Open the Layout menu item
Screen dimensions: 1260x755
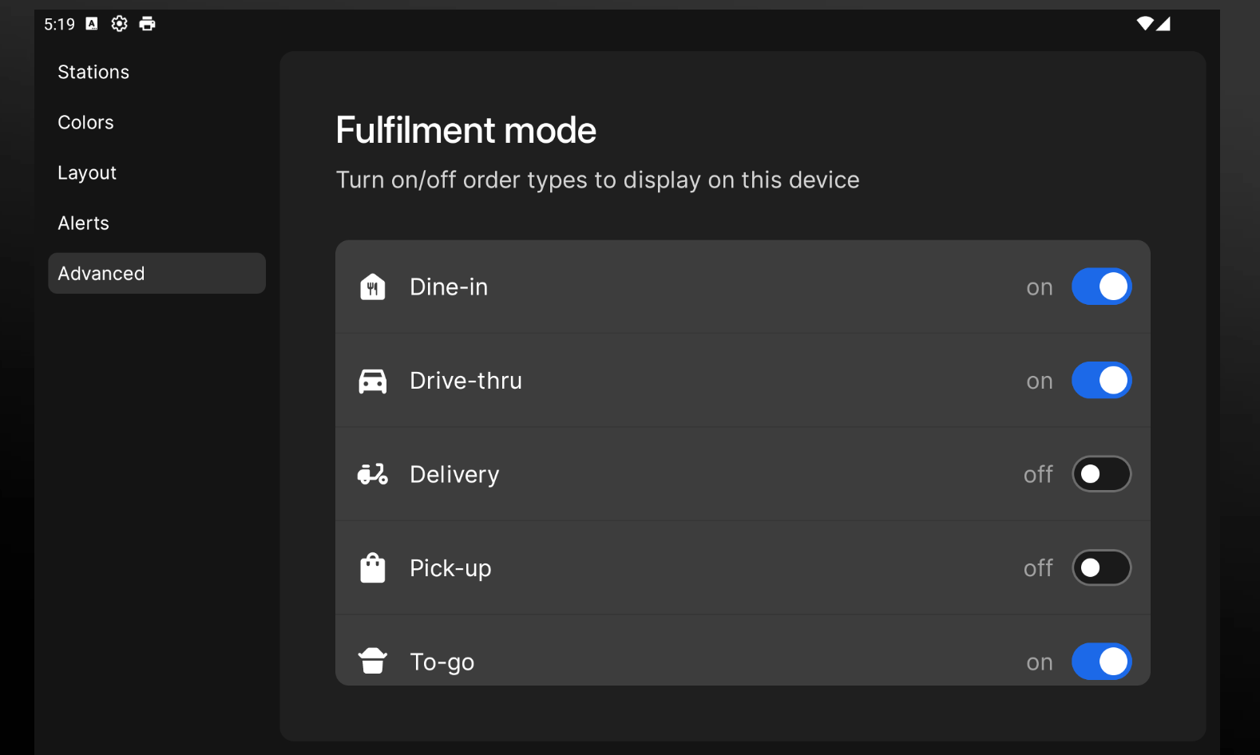point(87,173)
